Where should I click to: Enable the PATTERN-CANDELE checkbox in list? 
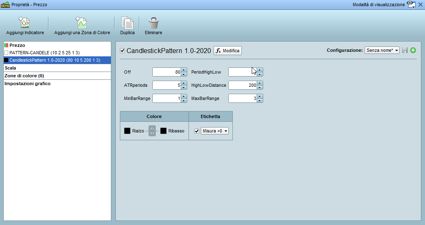coord(6,53)
